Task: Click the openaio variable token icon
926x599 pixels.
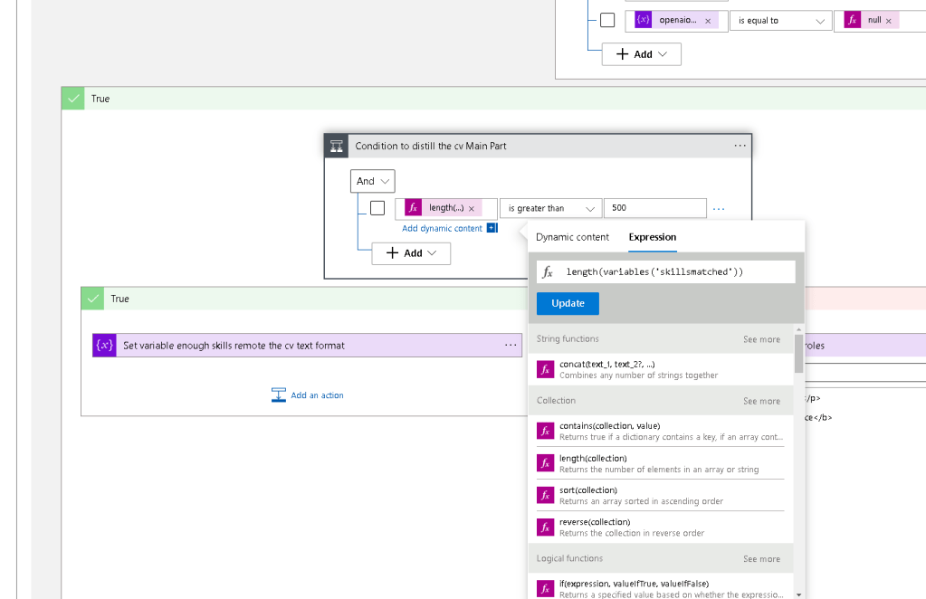Action: tap(643, 20)
